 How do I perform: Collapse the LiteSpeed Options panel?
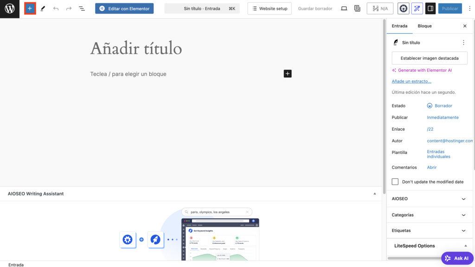pos(429,246)
